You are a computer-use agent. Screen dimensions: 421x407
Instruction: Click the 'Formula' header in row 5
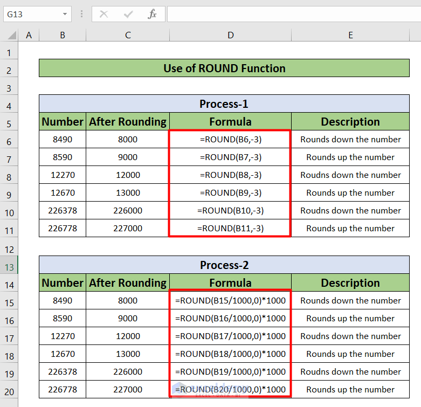click(230, 122)
